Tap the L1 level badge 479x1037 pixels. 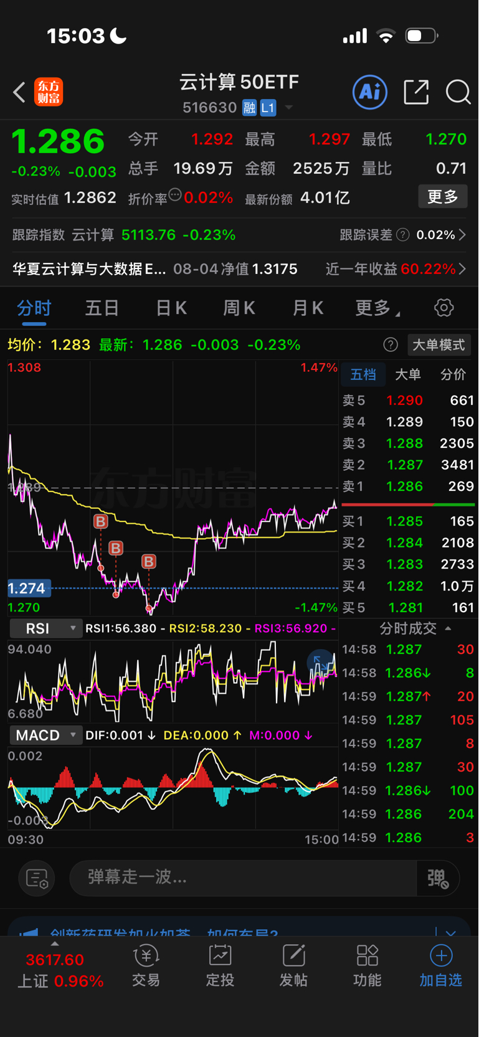pyautogui.click(x=268, y=108)
